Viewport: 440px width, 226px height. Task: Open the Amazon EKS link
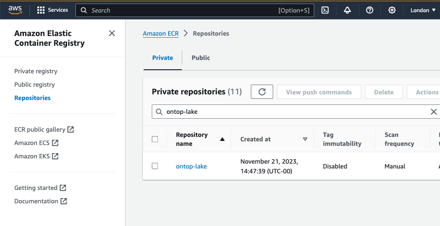coord(32,156)
